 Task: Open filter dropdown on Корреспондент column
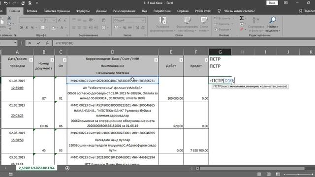156,60
